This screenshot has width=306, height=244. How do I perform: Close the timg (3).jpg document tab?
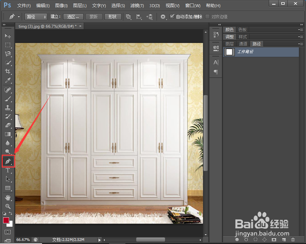(x=80, y=26)
